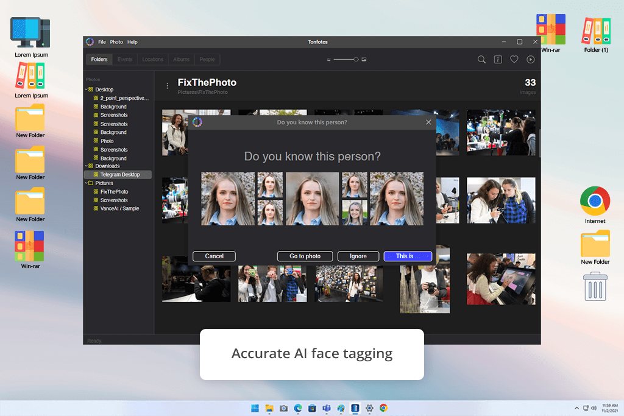
Task: Open the top-right expo booth photo
Action: [x=501, y=132]
